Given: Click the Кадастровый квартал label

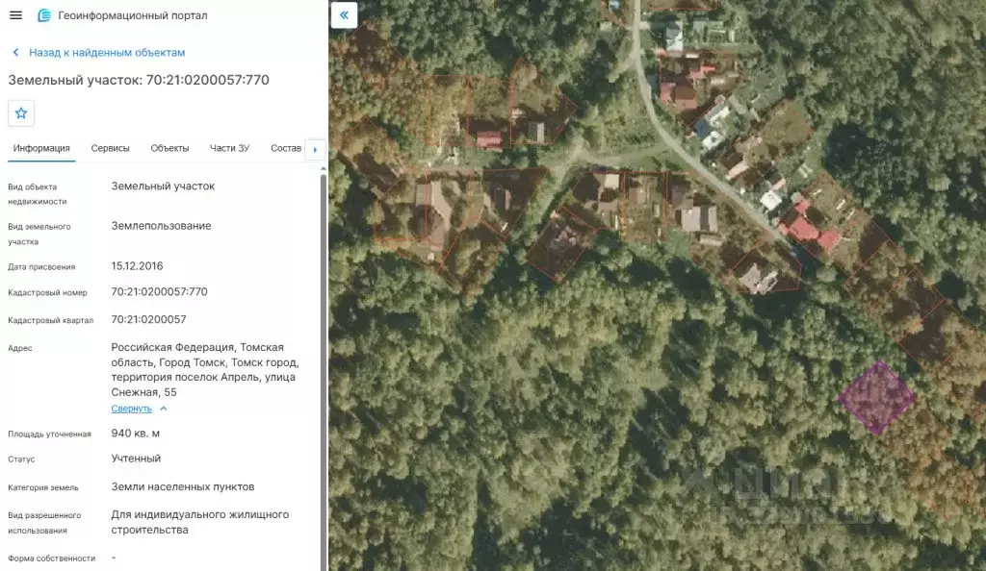Looking at the screenshot, I should 50,320.
